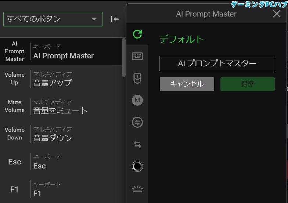
Task: Select the 音量をミュート key binding
Action: click(62, 106)
